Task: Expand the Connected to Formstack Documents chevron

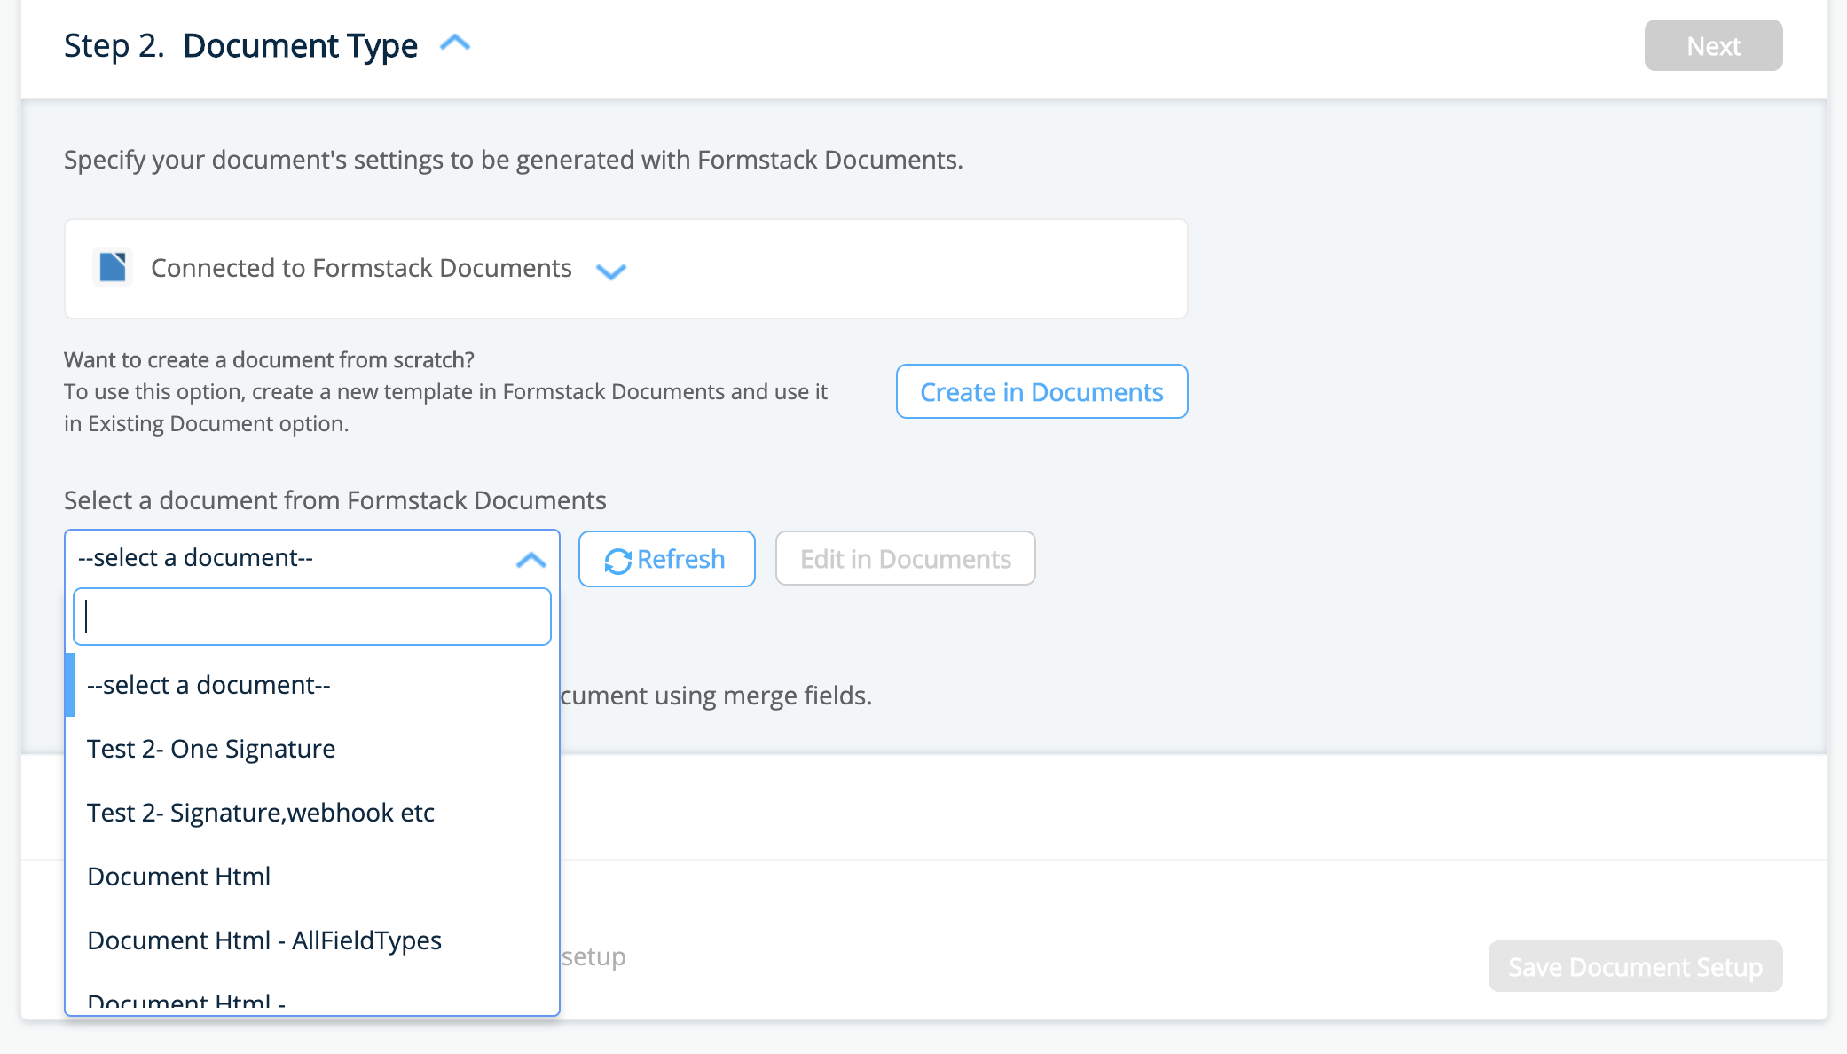Action: (x=611, y=271)
